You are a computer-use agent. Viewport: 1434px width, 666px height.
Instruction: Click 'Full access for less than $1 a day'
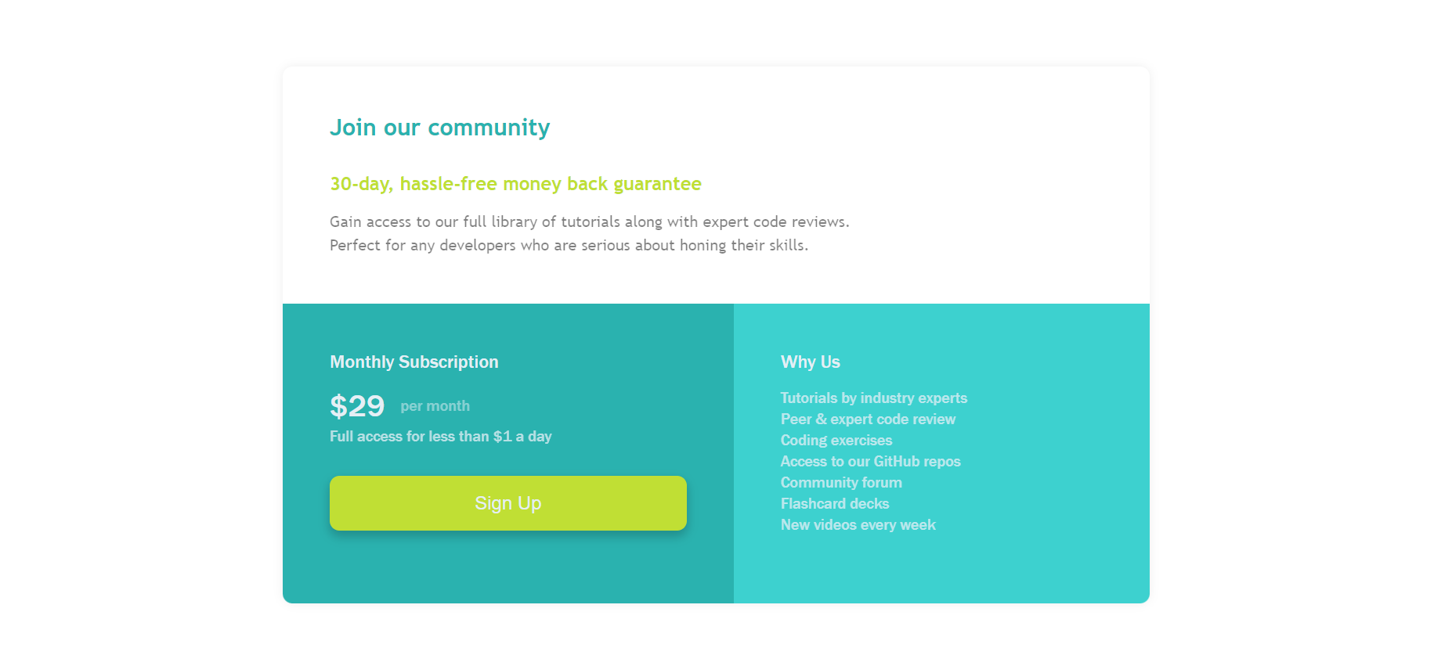point(440,437)
